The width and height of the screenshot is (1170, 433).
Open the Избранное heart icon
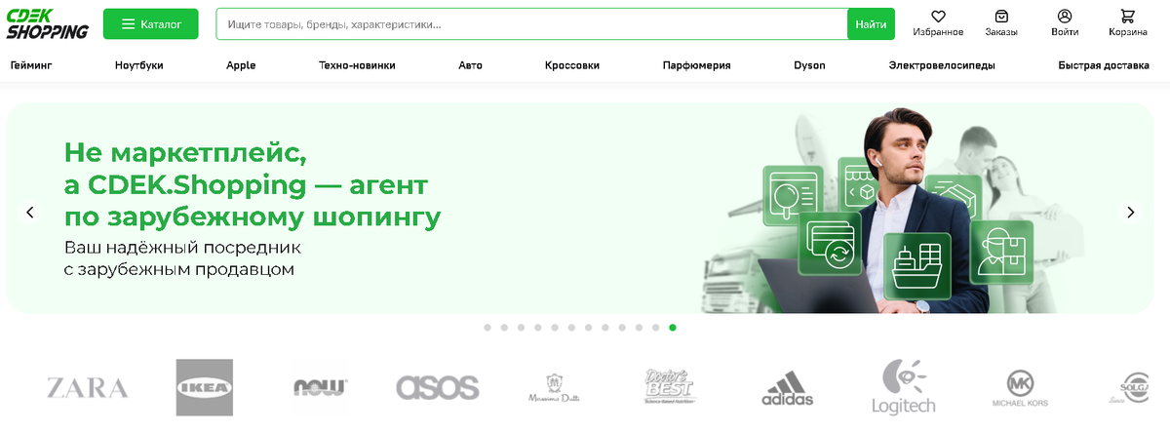(938, 17)
